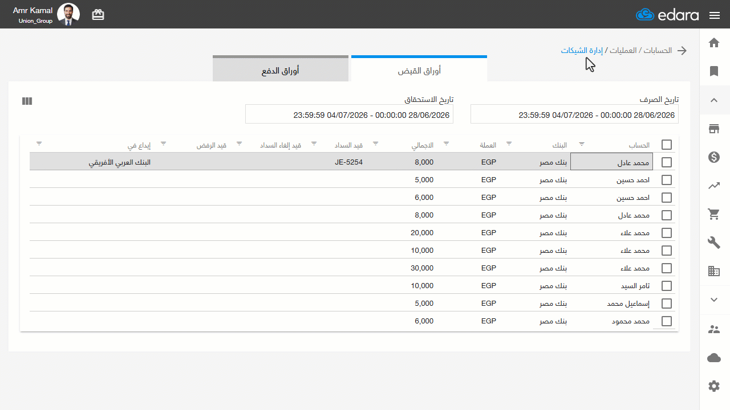
Task: Go to the Home icon in sidebar
Action: 714,43
